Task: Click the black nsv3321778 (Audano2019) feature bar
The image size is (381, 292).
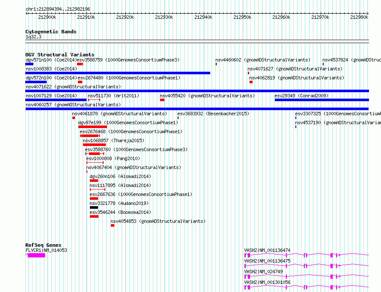Action: point(94,207)
